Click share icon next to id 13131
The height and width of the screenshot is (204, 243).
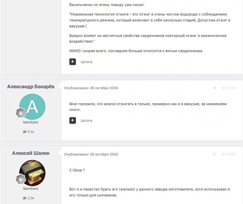pyautogui.click(x=214, y=88)
